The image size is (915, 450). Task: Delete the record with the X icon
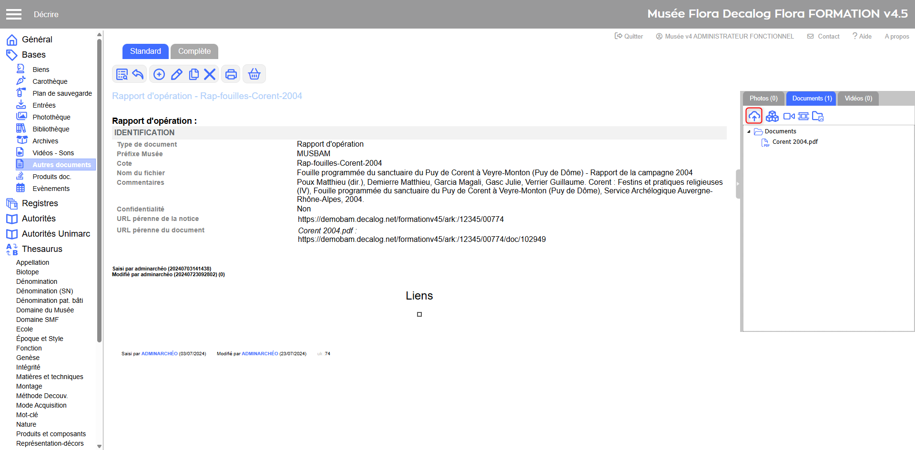pyautogui.click(x=210, y=74)
